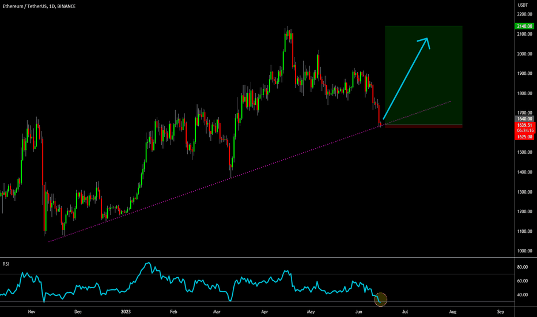Click the Sep label on the time axis
The width and height of the screenshot is (537, 317).
[x=500, y=311]
